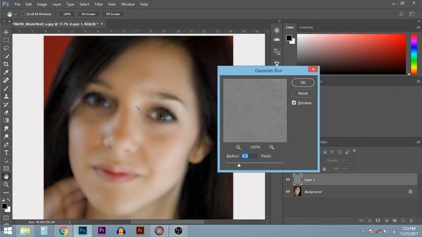422x237 pixels.
Task: Open the search icon in options bar
Action: (x=402, y=14)
